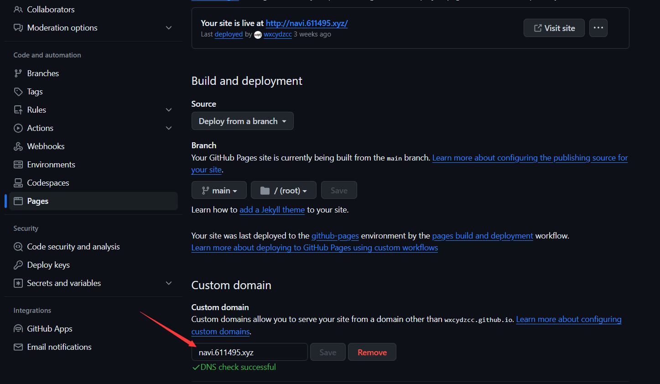This screenshot has height=384, width=660.
Task: Click the Environments server icon
Action: [18, 165]
